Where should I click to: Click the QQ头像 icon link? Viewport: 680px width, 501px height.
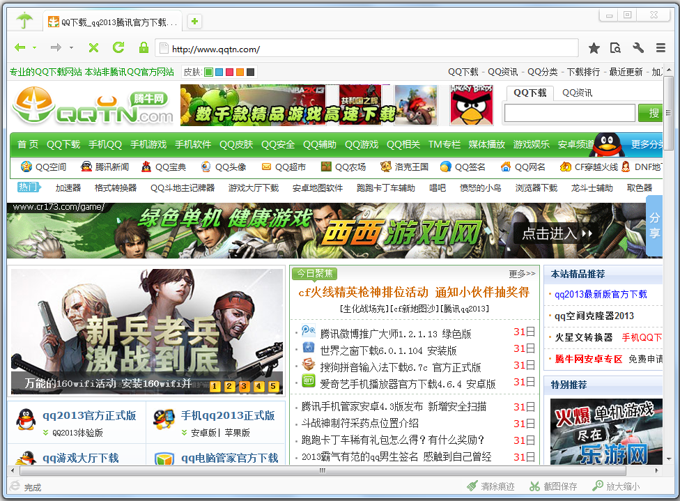(x=206, y=167)
